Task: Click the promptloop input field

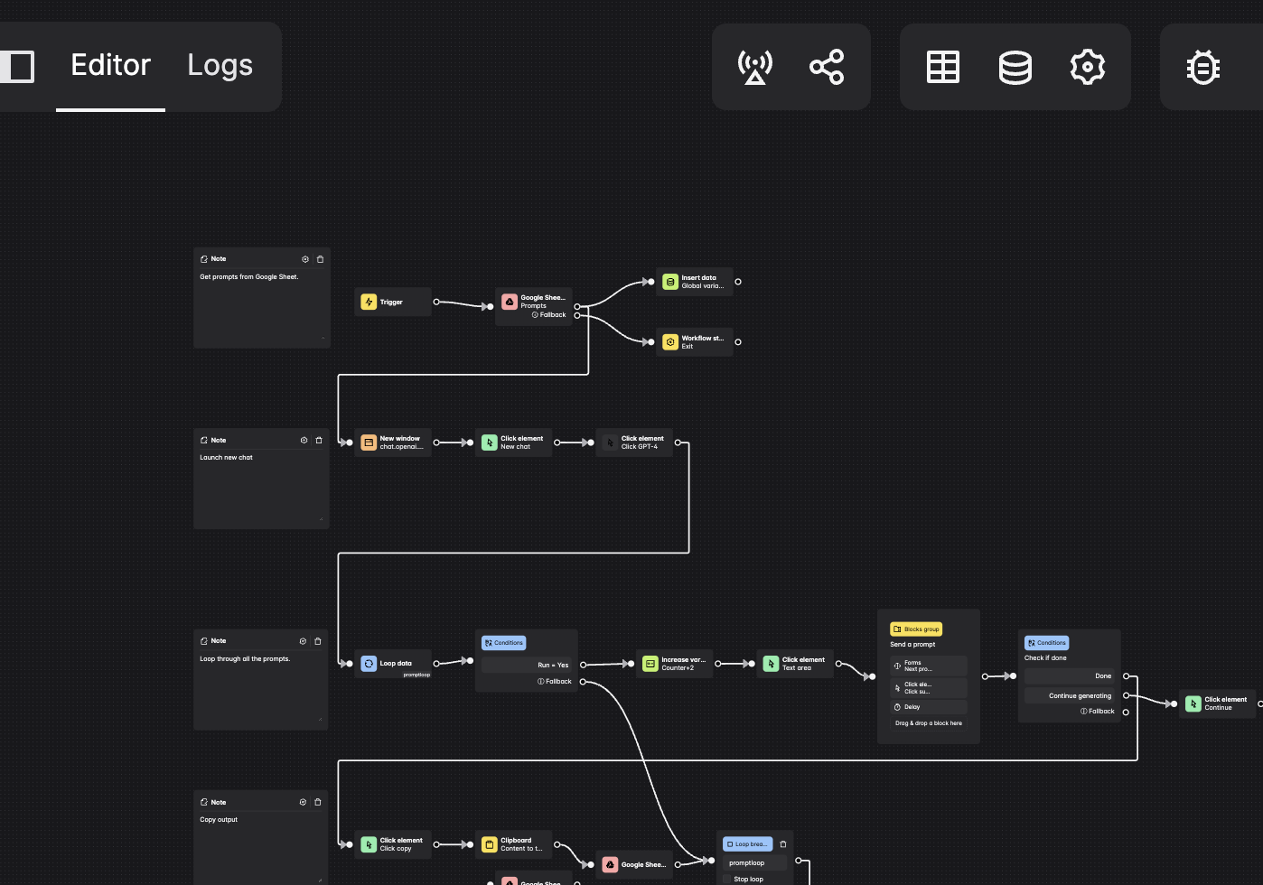Action: (755, 863)
